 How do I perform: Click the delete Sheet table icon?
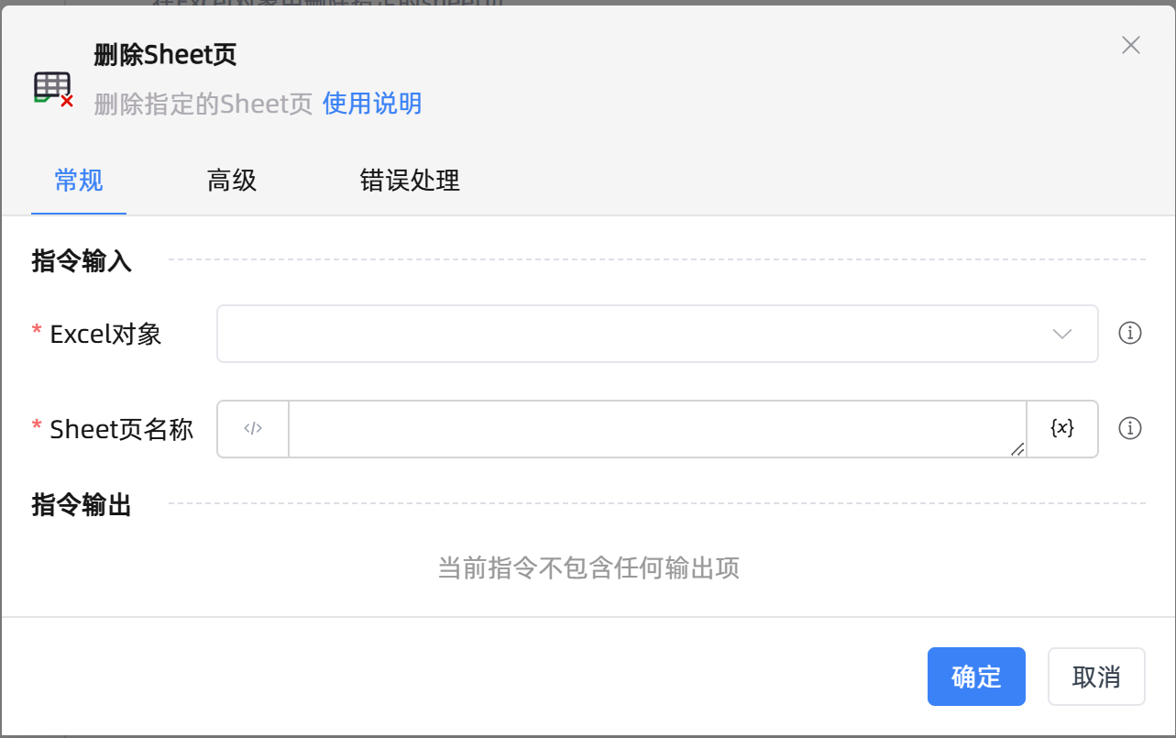(53, 89)
